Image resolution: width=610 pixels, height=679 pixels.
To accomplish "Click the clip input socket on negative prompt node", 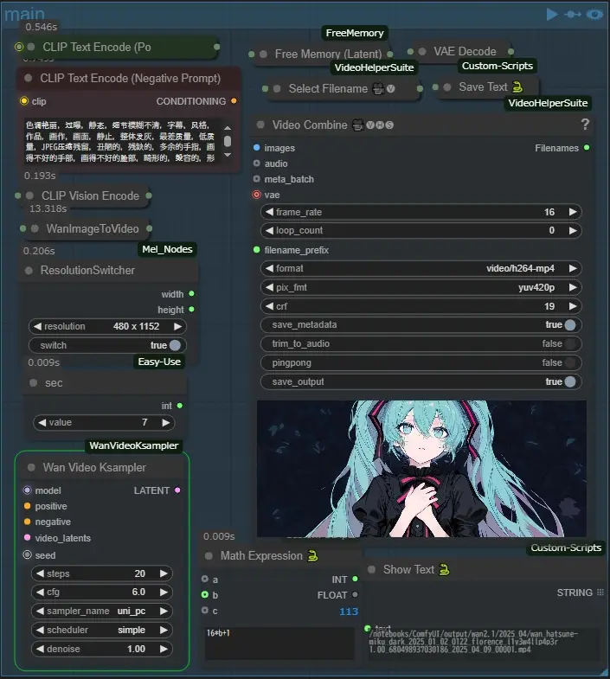I will (24, 101).
